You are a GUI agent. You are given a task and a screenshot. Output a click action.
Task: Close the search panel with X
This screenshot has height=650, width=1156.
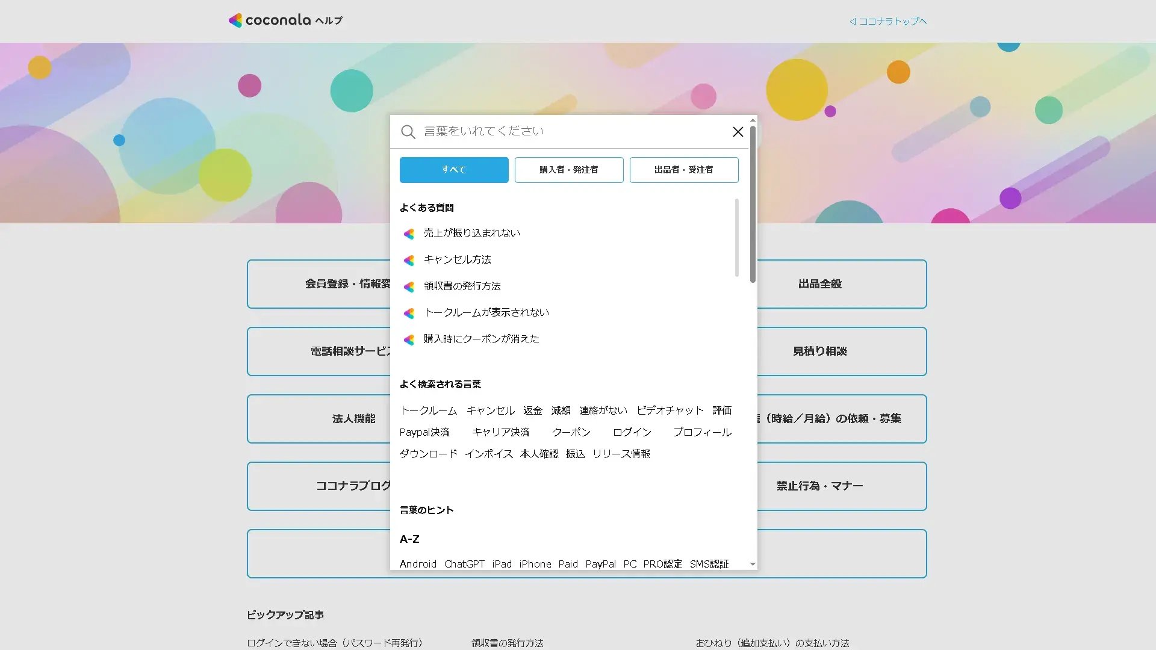pyautogui.click(x=738, y=132)
